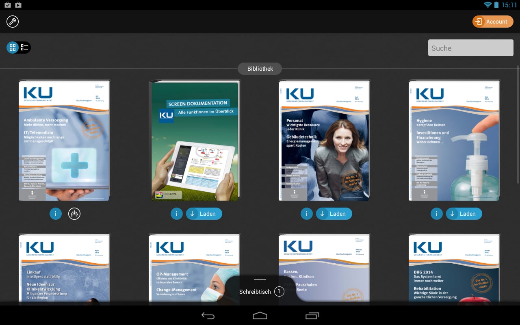Viewport: 520px width, 325px height.
Task: Download the Hygiene issue with Laden
Action: pyautogui.click(x=464, y=214)
